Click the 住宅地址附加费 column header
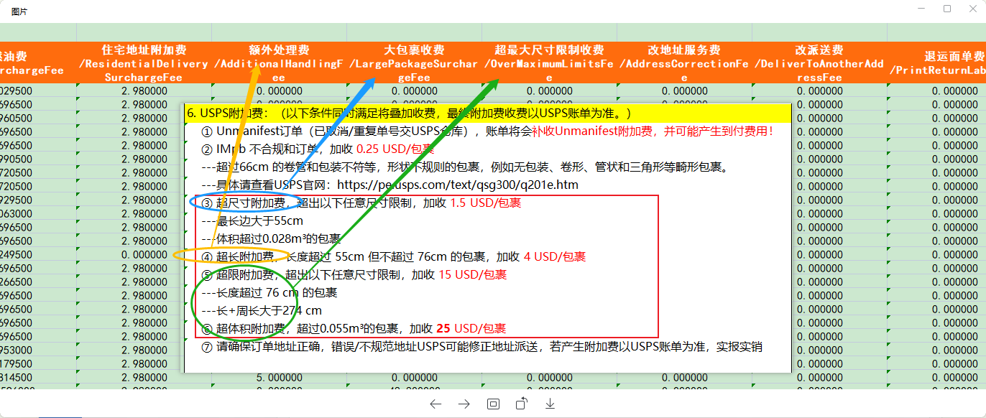The height and width of the screenshot is (418, 986). click(x=144, y=63)
